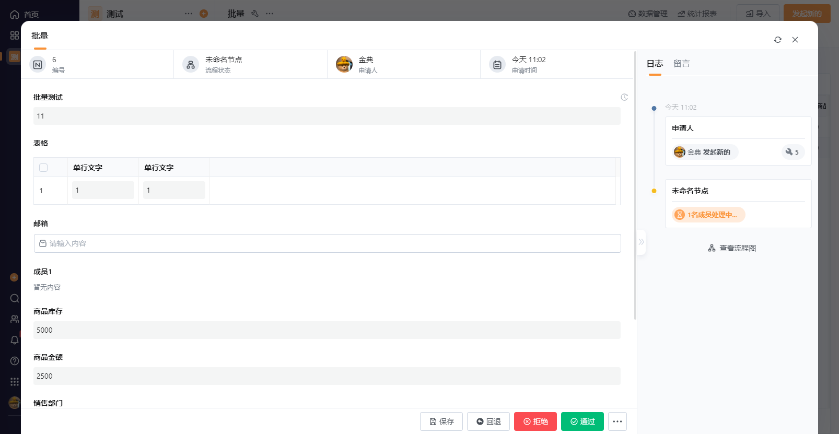Viewport: 839px width, 434px height.
Task: Click the wrench icon next to 批量 title
Action: click(255, 14)
